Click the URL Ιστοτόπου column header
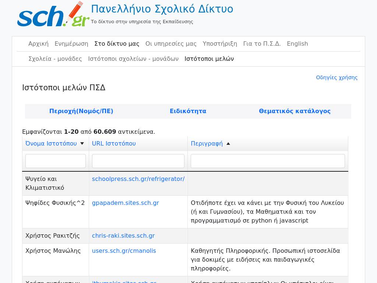This screenshot has height=283, width=377. [x=114, y=143]
